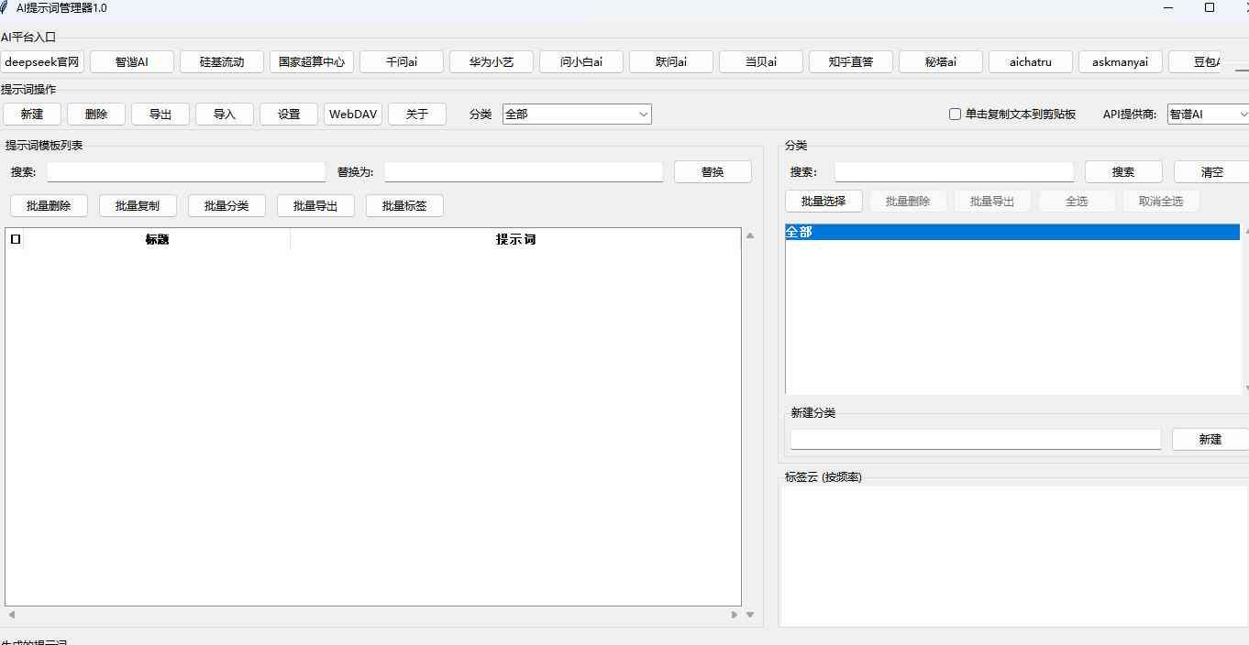Click the 替换为 input field
The width and height of the screenshot is (1249, 645).
point(524,171)
